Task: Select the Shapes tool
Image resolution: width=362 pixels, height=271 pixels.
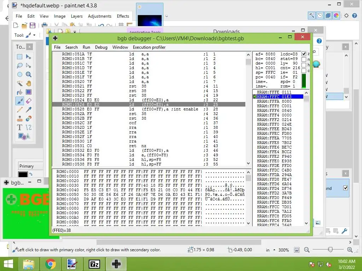Action: [24, 136]
